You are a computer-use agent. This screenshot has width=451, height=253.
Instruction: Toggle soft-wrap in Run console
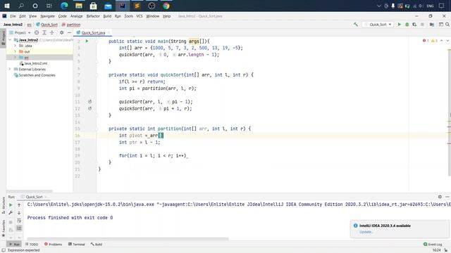click(19, 220)
